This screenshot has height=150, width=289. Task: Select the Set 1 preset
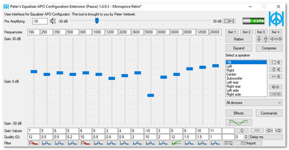pos(232,32)
